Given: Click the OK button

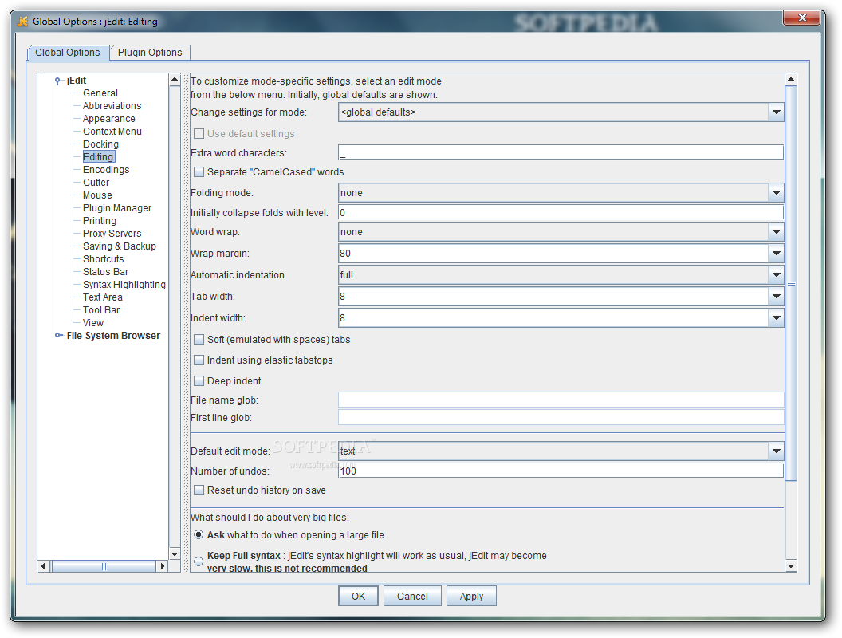Looking at the screenshot, I should 358,596.
